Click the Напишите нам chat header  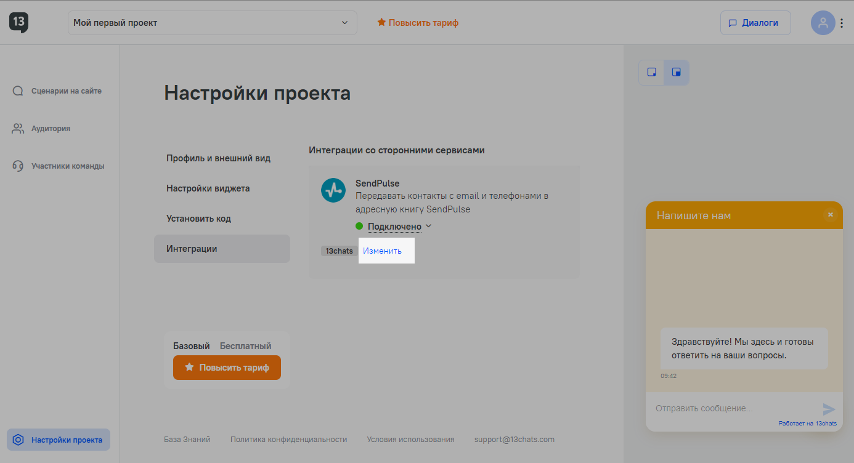(744, 215)
